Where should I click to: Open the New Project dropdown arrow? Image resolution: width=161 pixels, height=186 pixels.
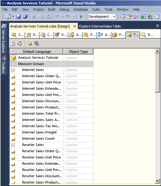(13, 17)
